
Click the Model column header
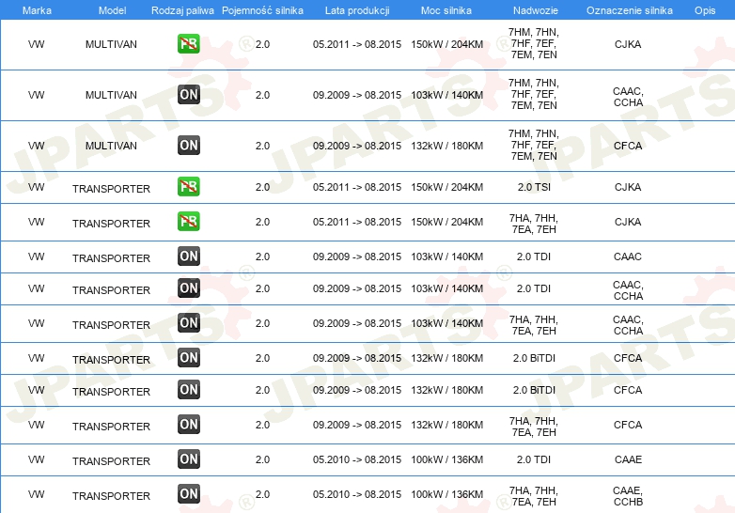pos(111,9)
